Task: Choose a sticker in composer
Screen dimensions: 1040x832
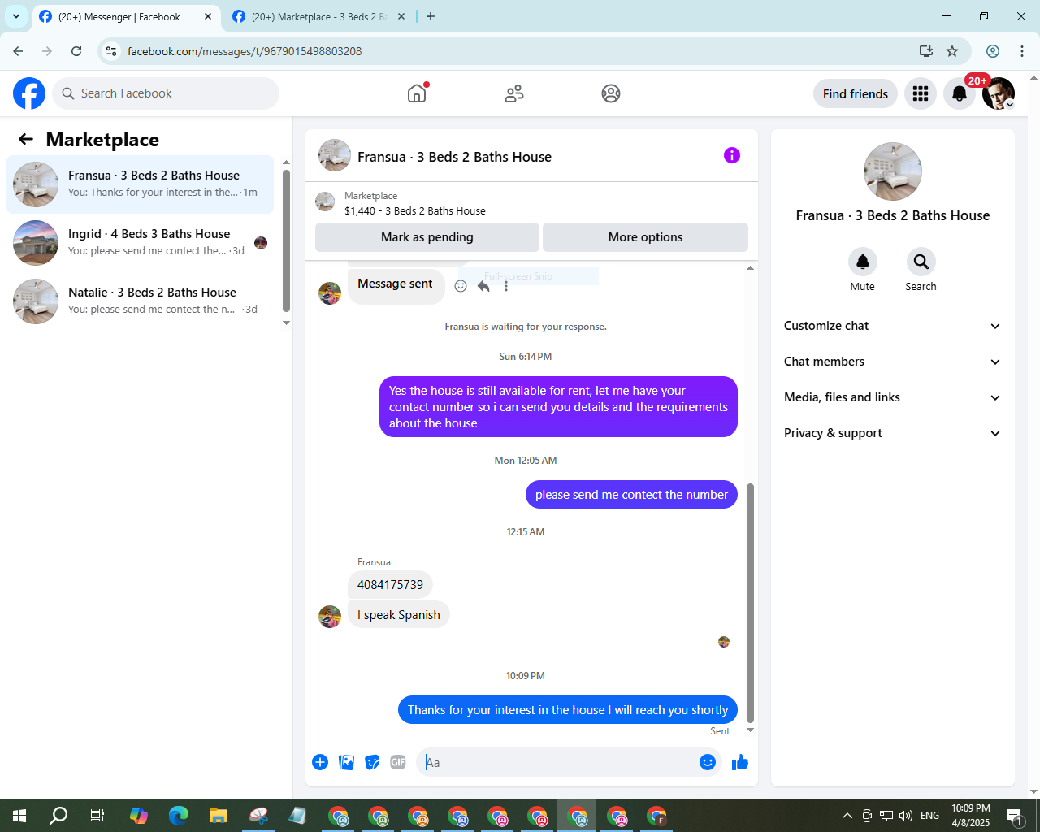Action: coord(372,762)
